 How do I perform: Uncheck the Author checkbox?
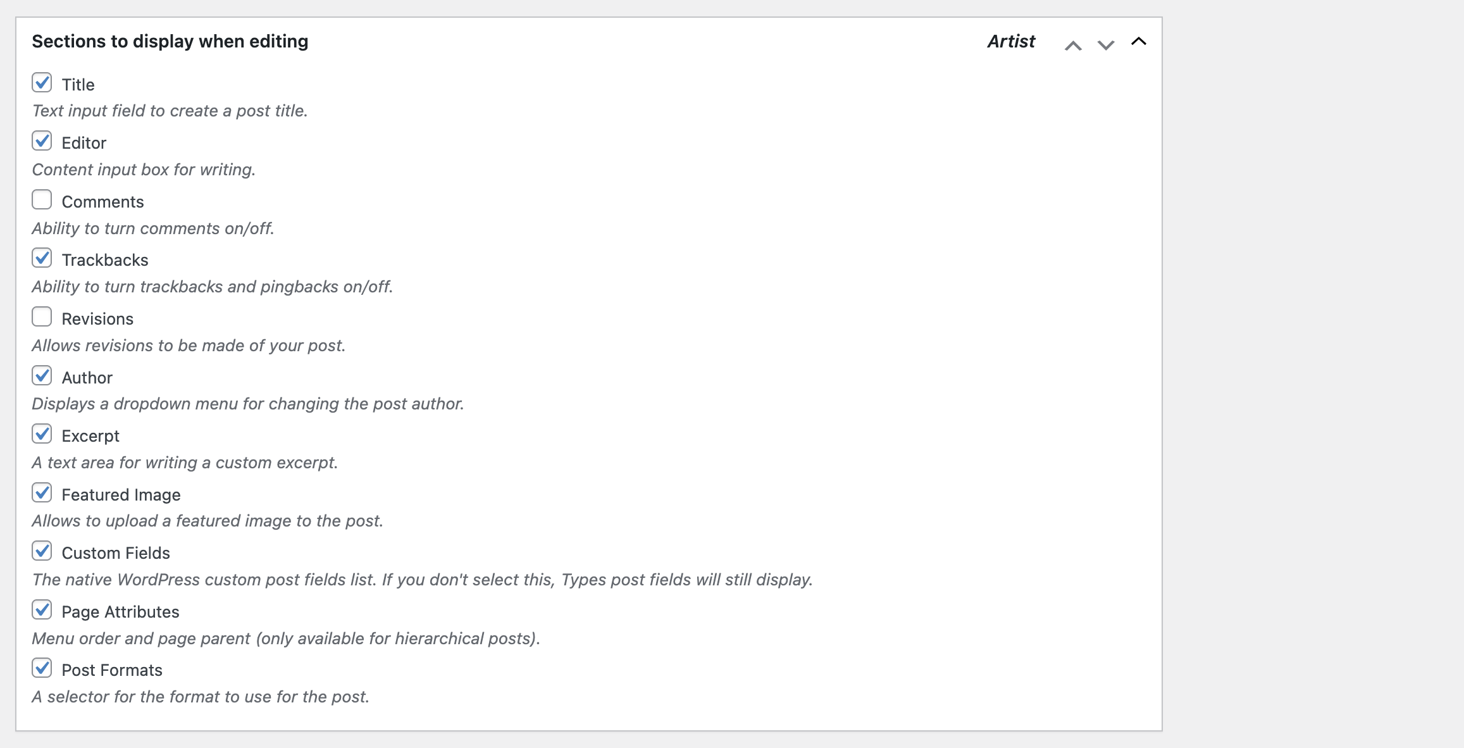tap(42, 376)
